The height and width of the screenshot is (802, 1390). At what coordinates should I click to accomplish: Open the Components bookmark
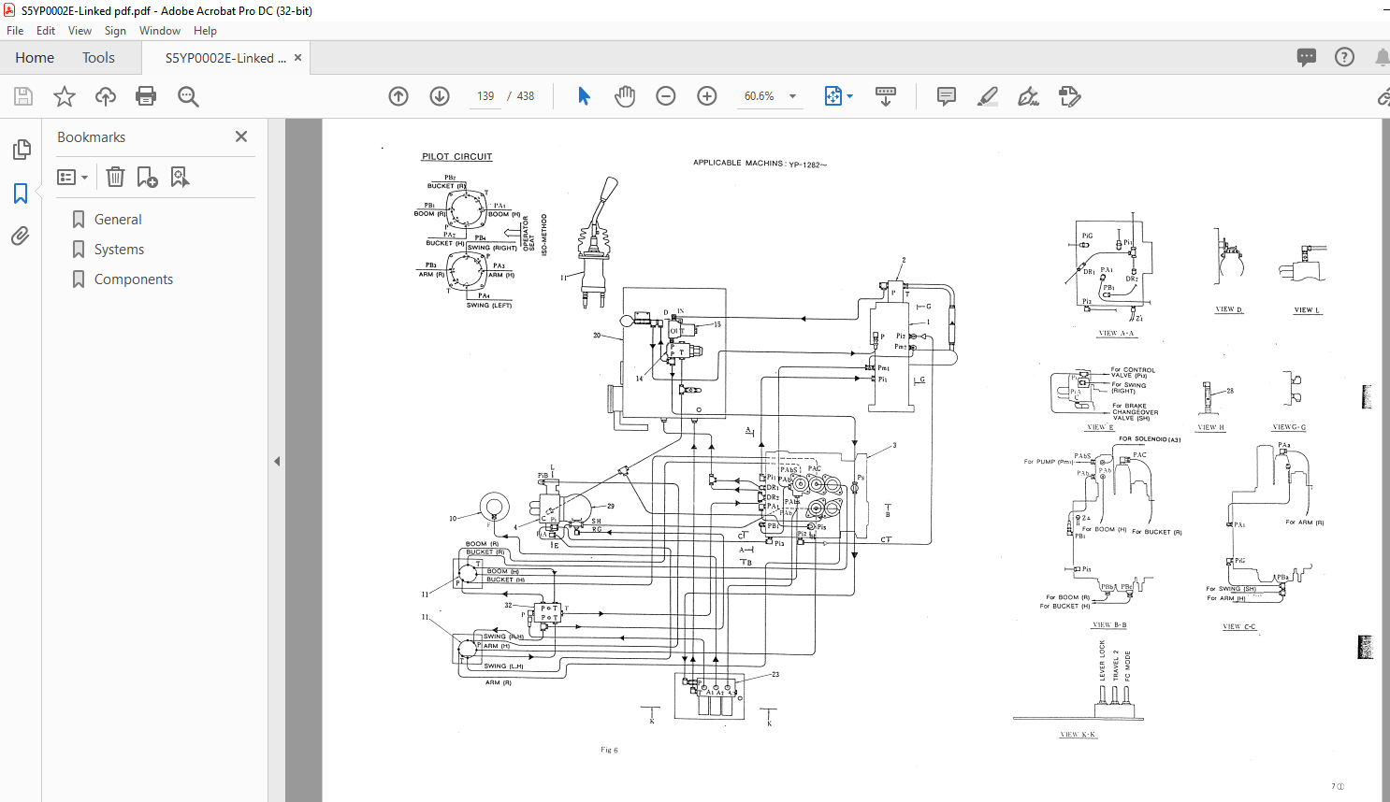point(134,279)
